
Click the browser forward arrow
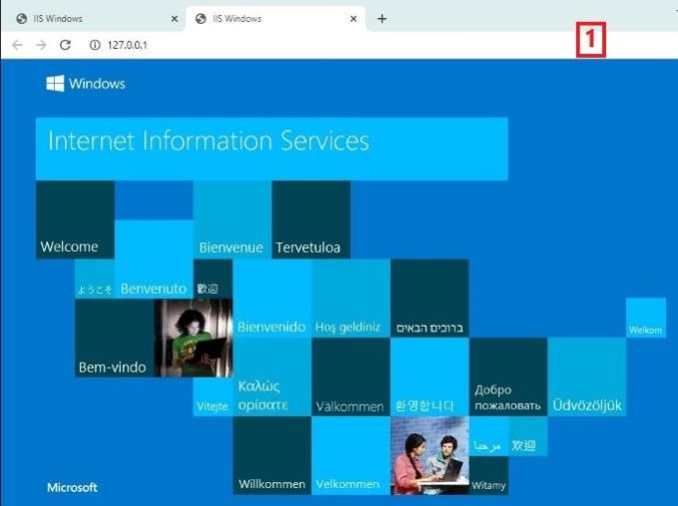coord(41,45)
